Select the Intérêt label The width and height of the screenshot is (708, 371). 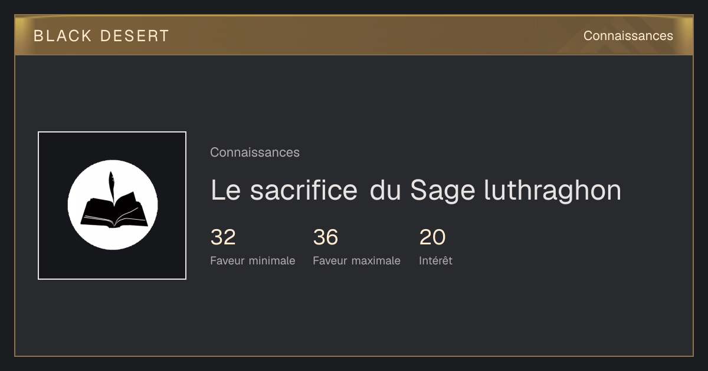[435, 261]
